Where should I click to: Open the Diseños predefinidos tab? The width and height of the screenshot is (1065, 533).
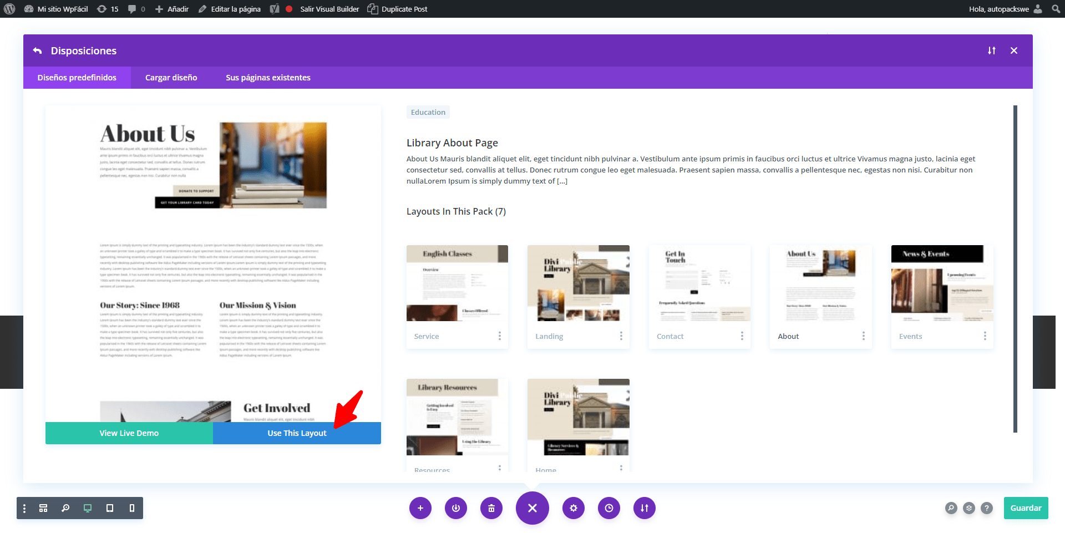pyautogui.click(x=77, y=78)
